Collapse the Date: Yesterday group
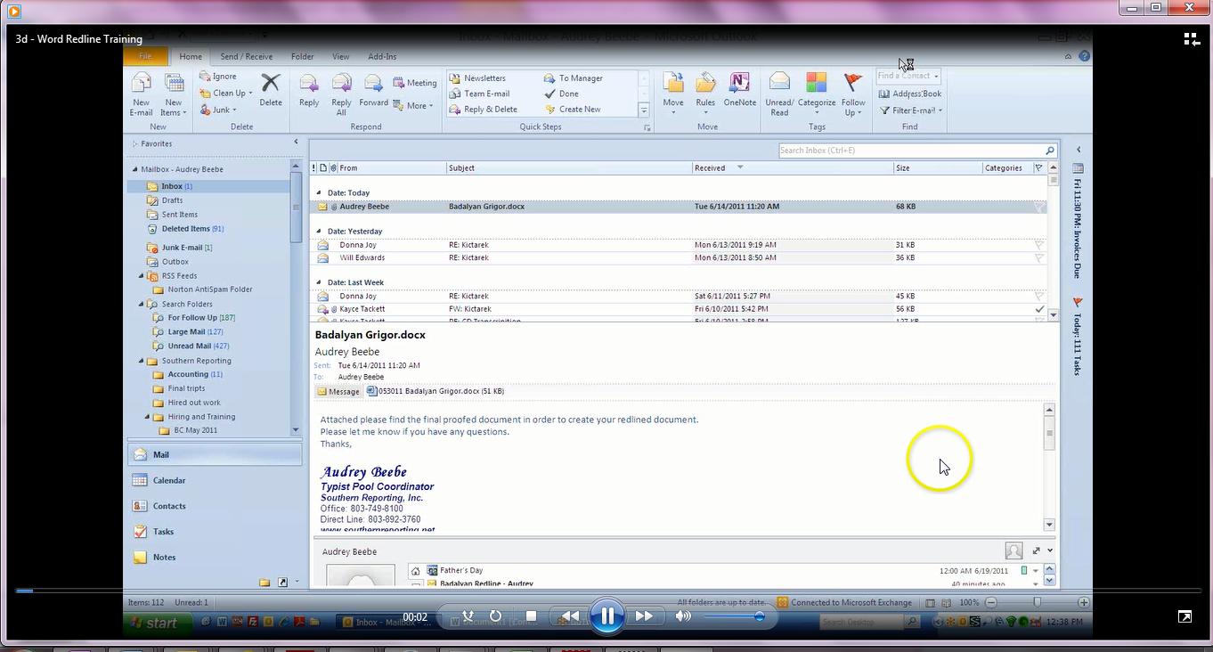 pos(319,231)
